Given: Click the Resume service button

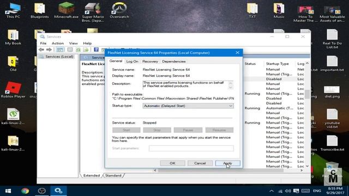Looking at the screenshot, I should click(x=219, y=130).
